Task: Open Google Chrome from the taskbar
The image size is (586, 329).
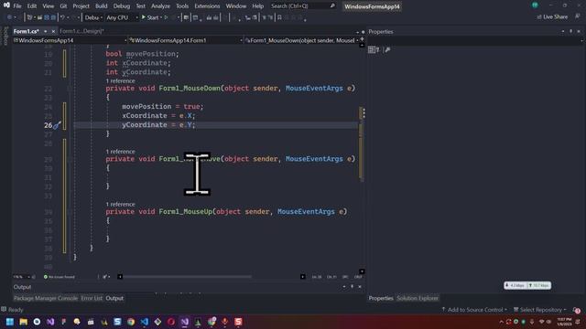Action: point(131,322)
